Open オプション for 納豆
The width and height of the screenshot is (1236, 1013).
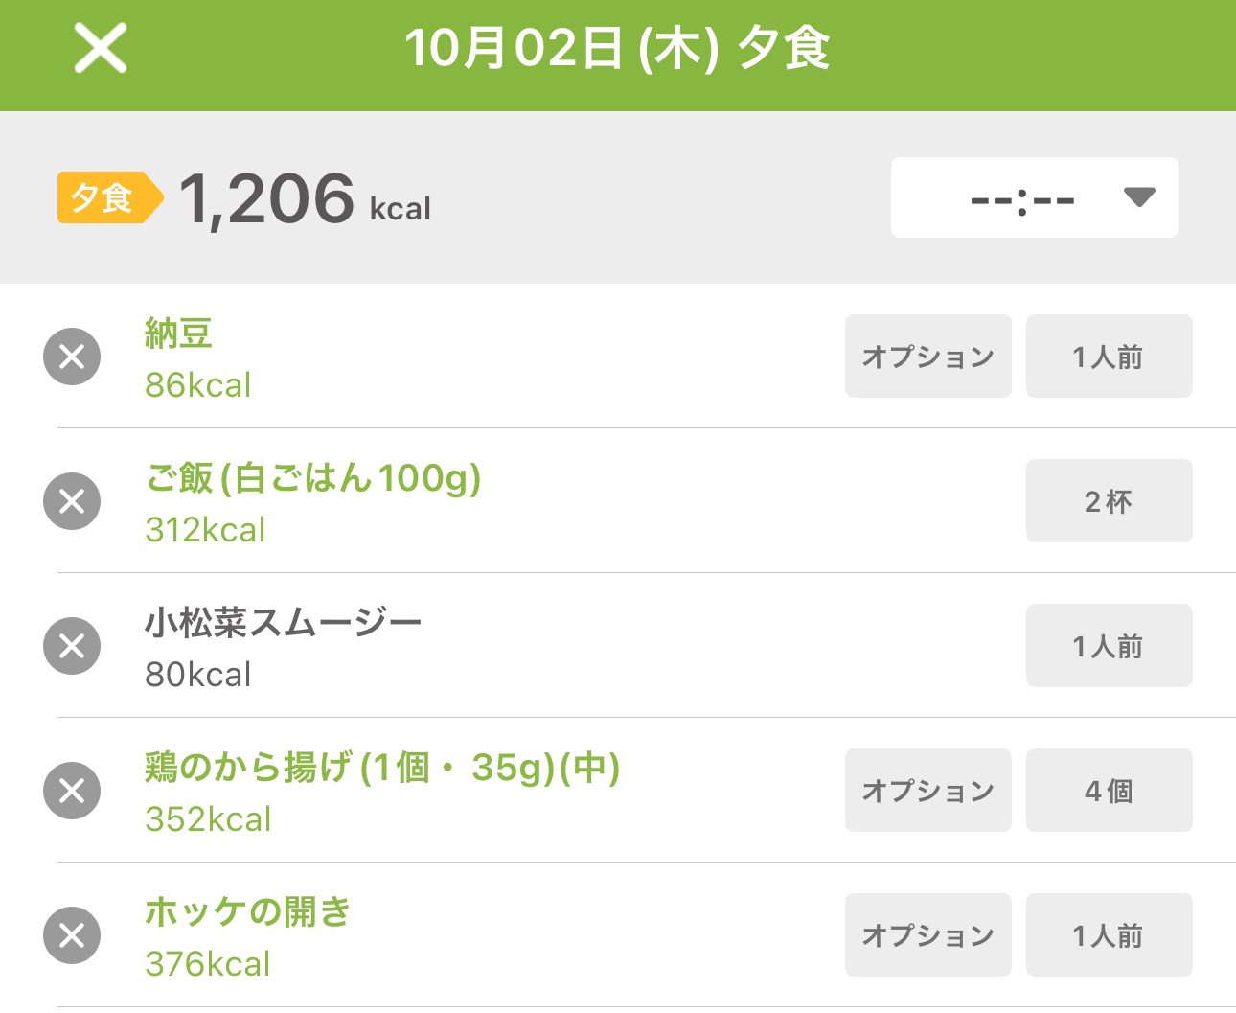click(x=927, y=357)
